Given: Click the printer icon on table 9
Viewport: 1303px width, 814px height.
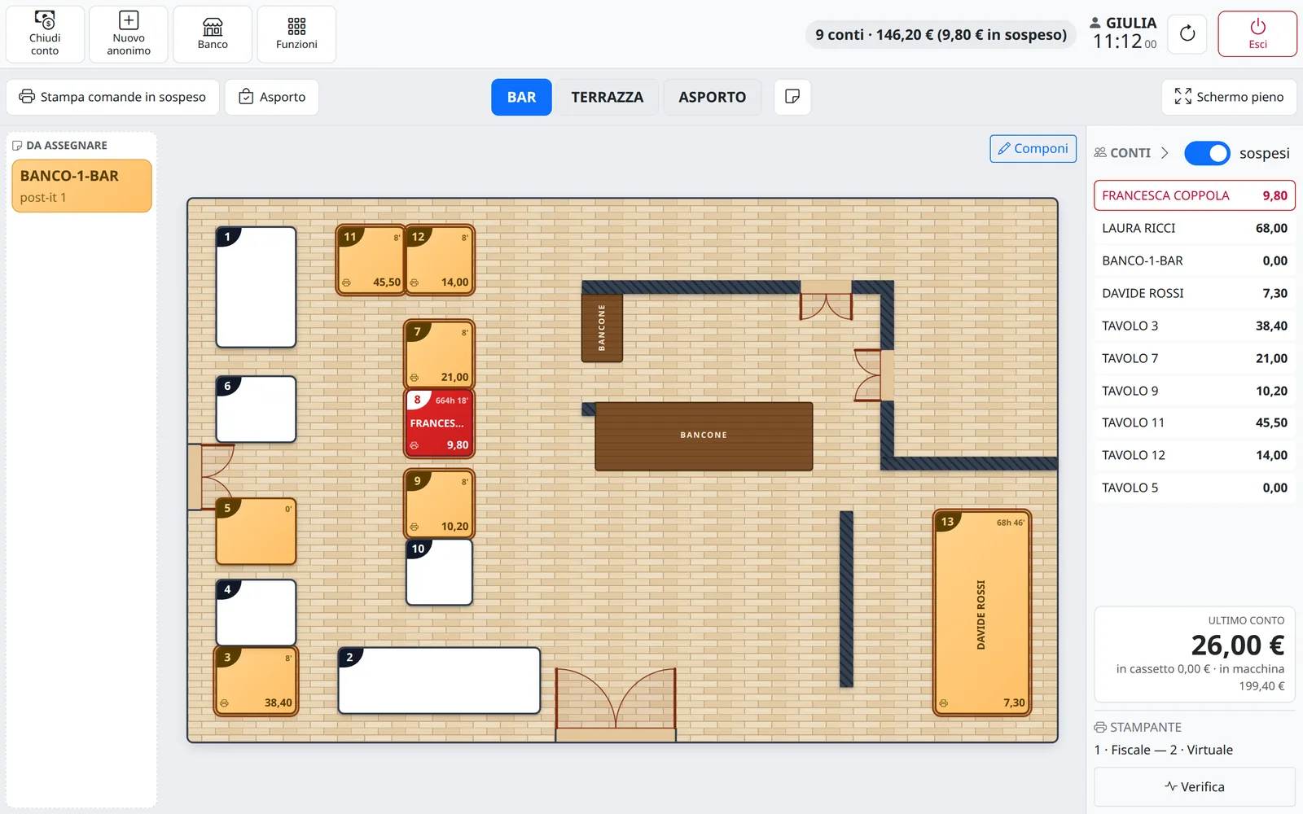Looking at the screenshot, I should coord(415,527).
